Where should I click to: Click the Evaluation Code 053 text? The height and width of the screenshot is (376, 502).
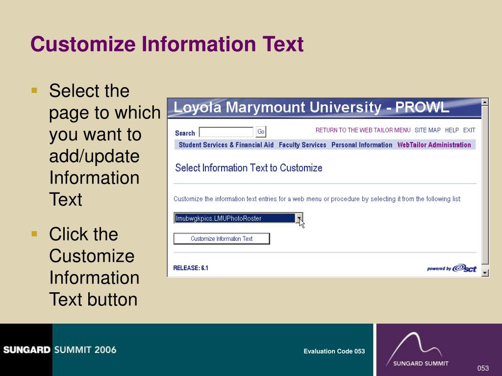point(334,351)
